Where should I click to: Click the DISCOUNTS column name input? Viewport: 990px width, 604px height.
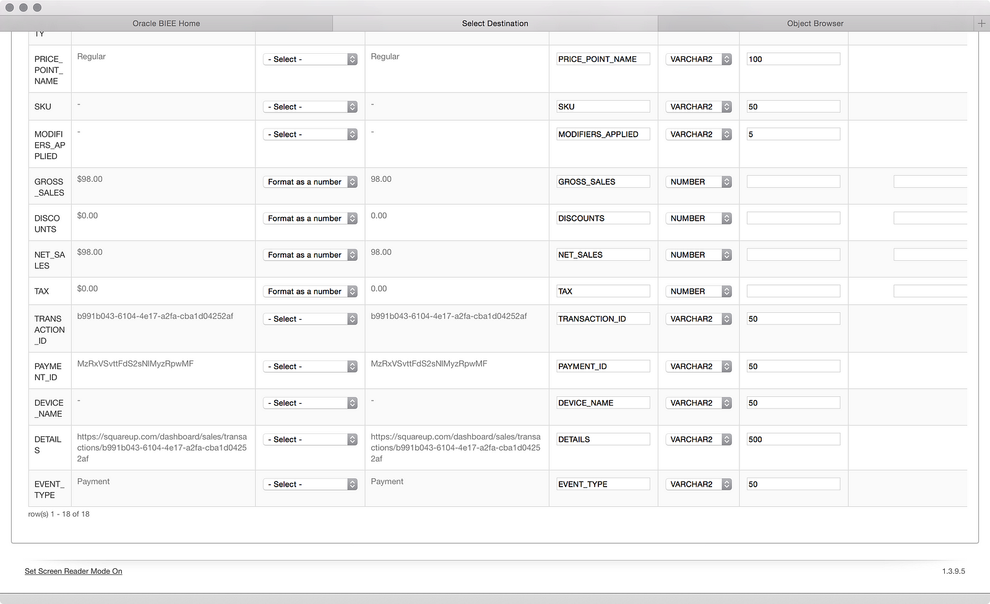(x=603, y=218)
